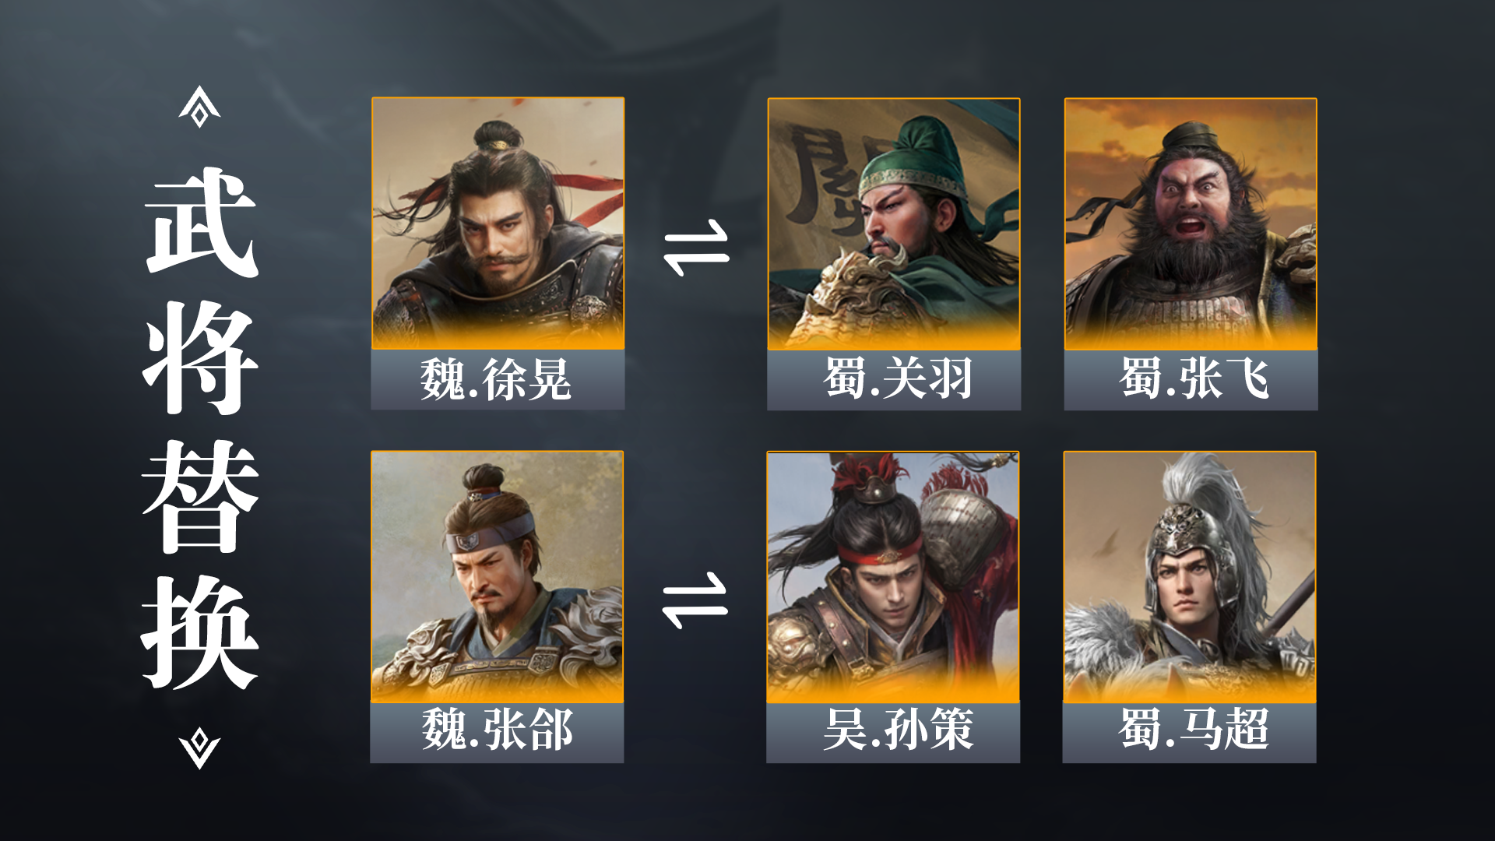This screenshot has height=841, width=1495.
Task: Click the 替 character in the title
Action: tap(200, 496)
